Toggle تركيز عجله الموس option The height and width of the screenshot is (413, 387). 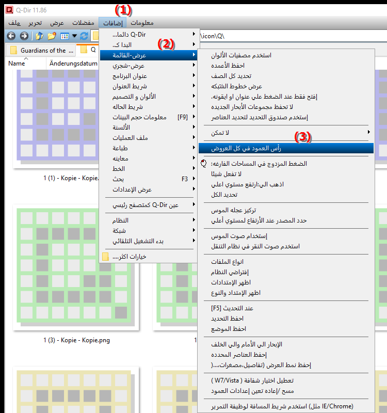point(286,210)
